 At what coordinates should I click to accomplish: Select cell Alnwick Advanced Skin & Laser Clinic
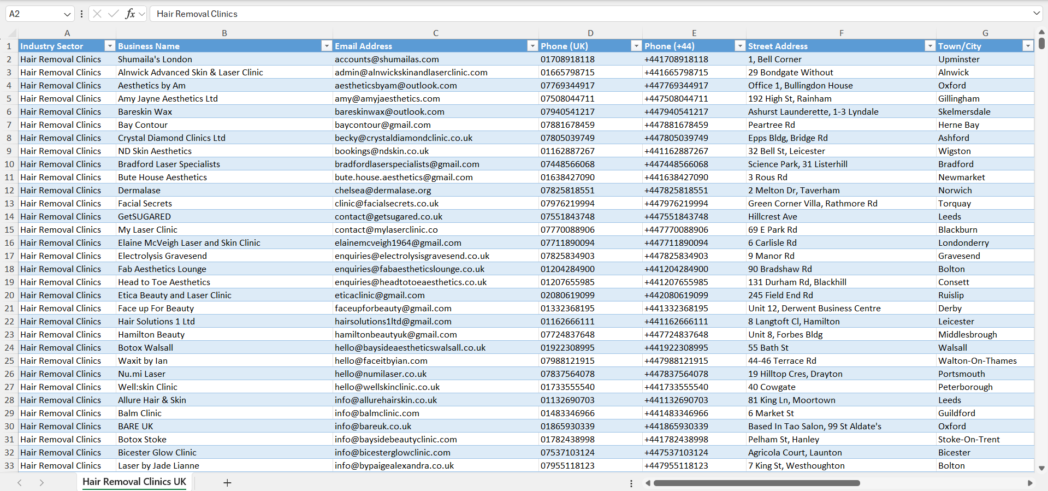pyautogui.click(x=224, y=72)
